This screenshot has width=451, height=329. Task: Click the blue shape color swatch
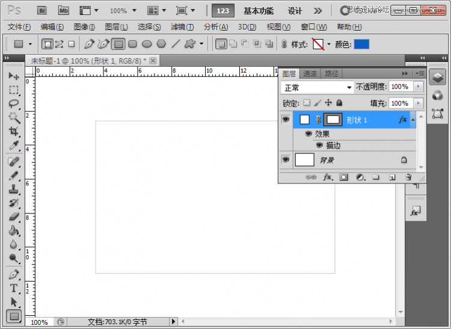361,44
